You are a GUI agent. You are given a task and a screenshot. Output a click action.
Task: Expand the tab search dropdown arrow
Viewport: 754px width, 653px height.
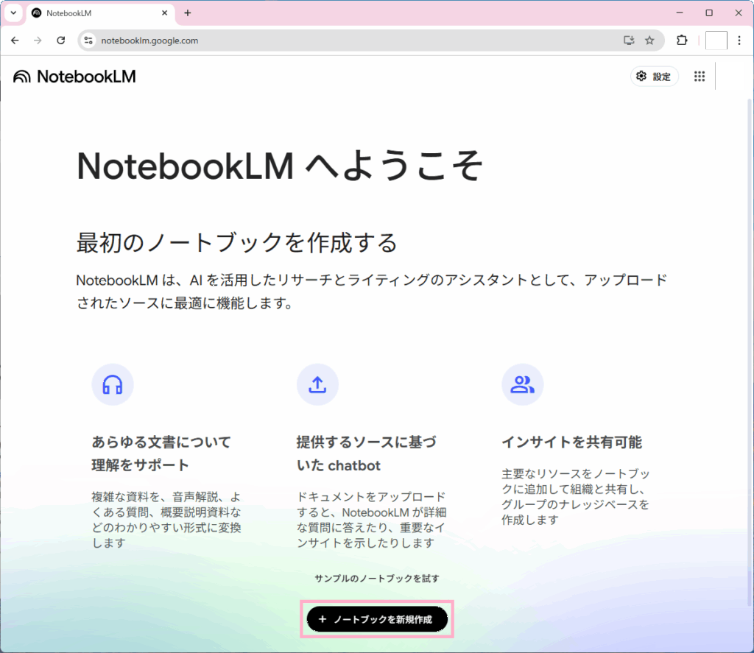pos(13,13)
